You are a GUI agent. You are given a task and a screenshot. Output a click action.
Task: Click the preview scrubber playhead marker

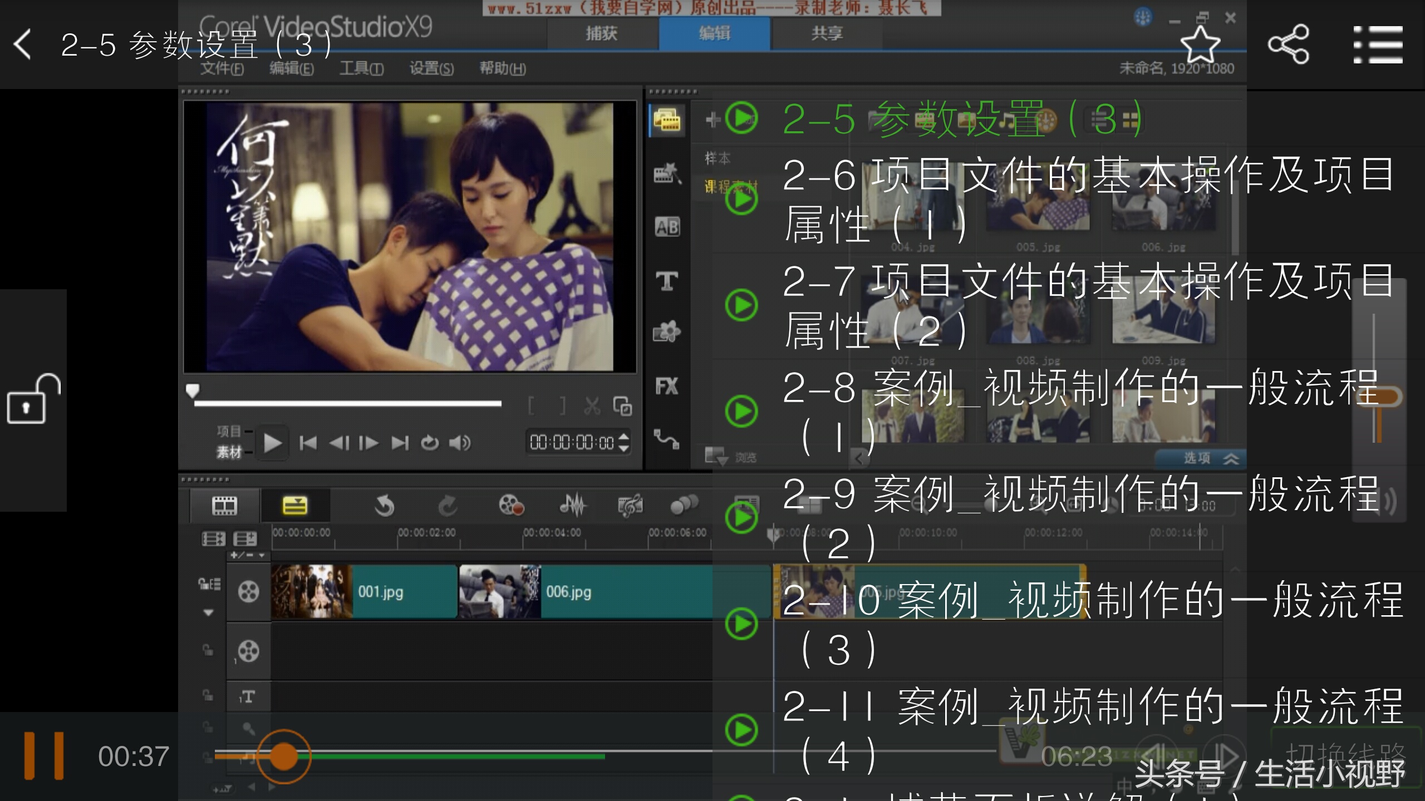pos(192,390)
